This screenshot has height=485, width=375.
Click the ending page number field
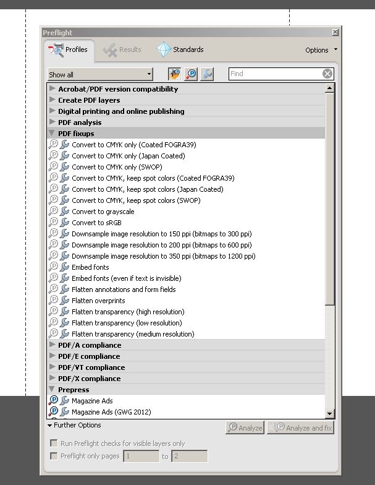(189, 457)
